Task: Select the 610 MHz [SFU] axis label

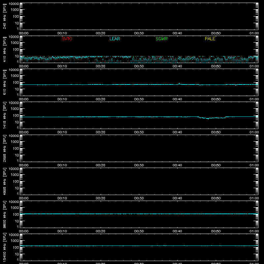Action: pos(4,82)
